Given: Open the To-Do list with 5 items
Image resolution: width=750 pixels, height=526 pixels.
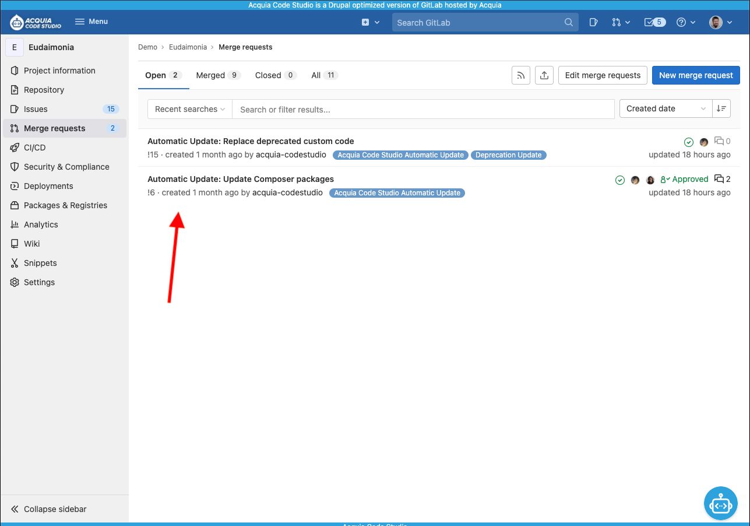Looking at the screenshot, I should click(x=655, y=22).
